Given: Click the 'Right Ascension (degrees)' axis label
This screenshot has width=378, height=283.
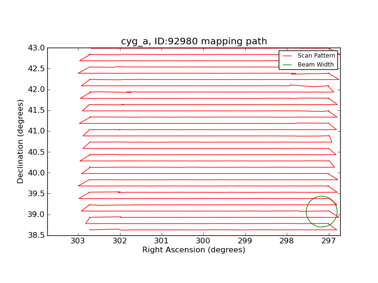Looking at the screenshot, I should (194, 250).
